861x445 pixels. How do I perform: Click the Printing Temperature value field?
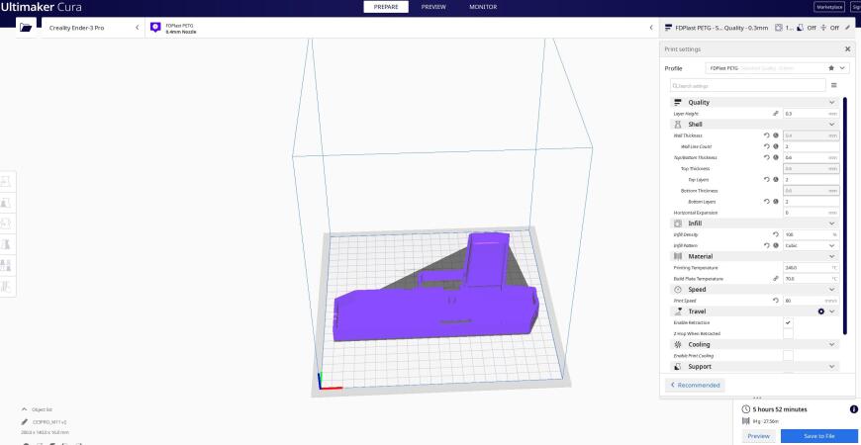tap(812, 267)
